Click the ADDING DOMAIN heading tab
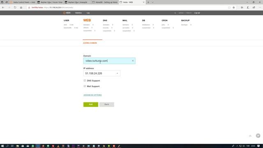Image resolution: width=263 pixels, height=148 pixels. pyautogui.click(x=90, y=43)
